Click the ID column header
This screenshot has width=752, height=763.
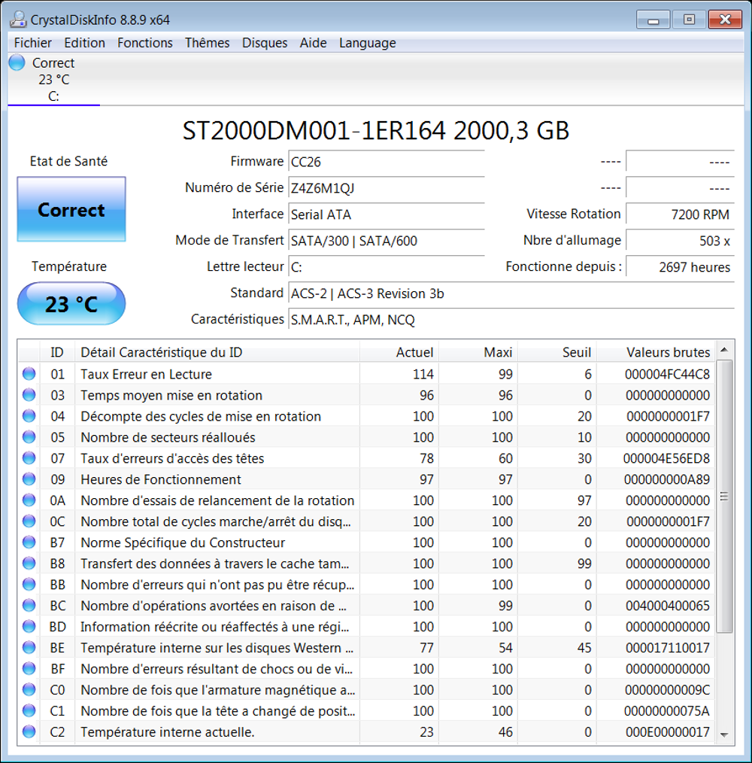pos(57,352)
